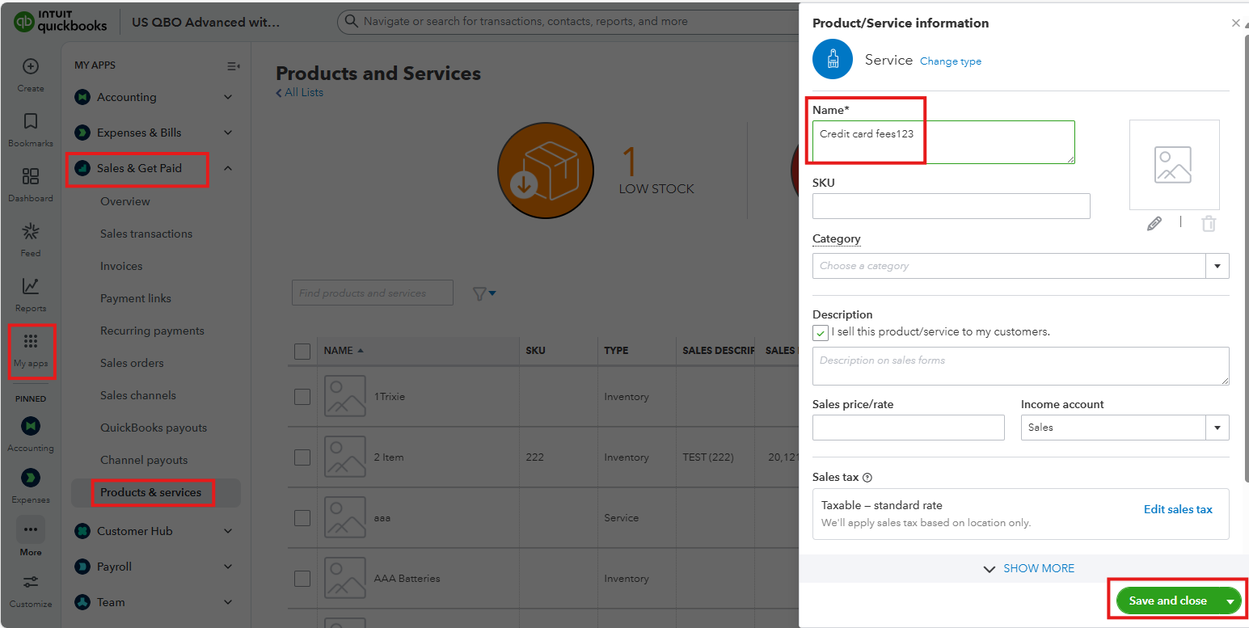Screen dimensions: 1249x628
Task: Open the Income account dropdown
Action: [1217, 428]
